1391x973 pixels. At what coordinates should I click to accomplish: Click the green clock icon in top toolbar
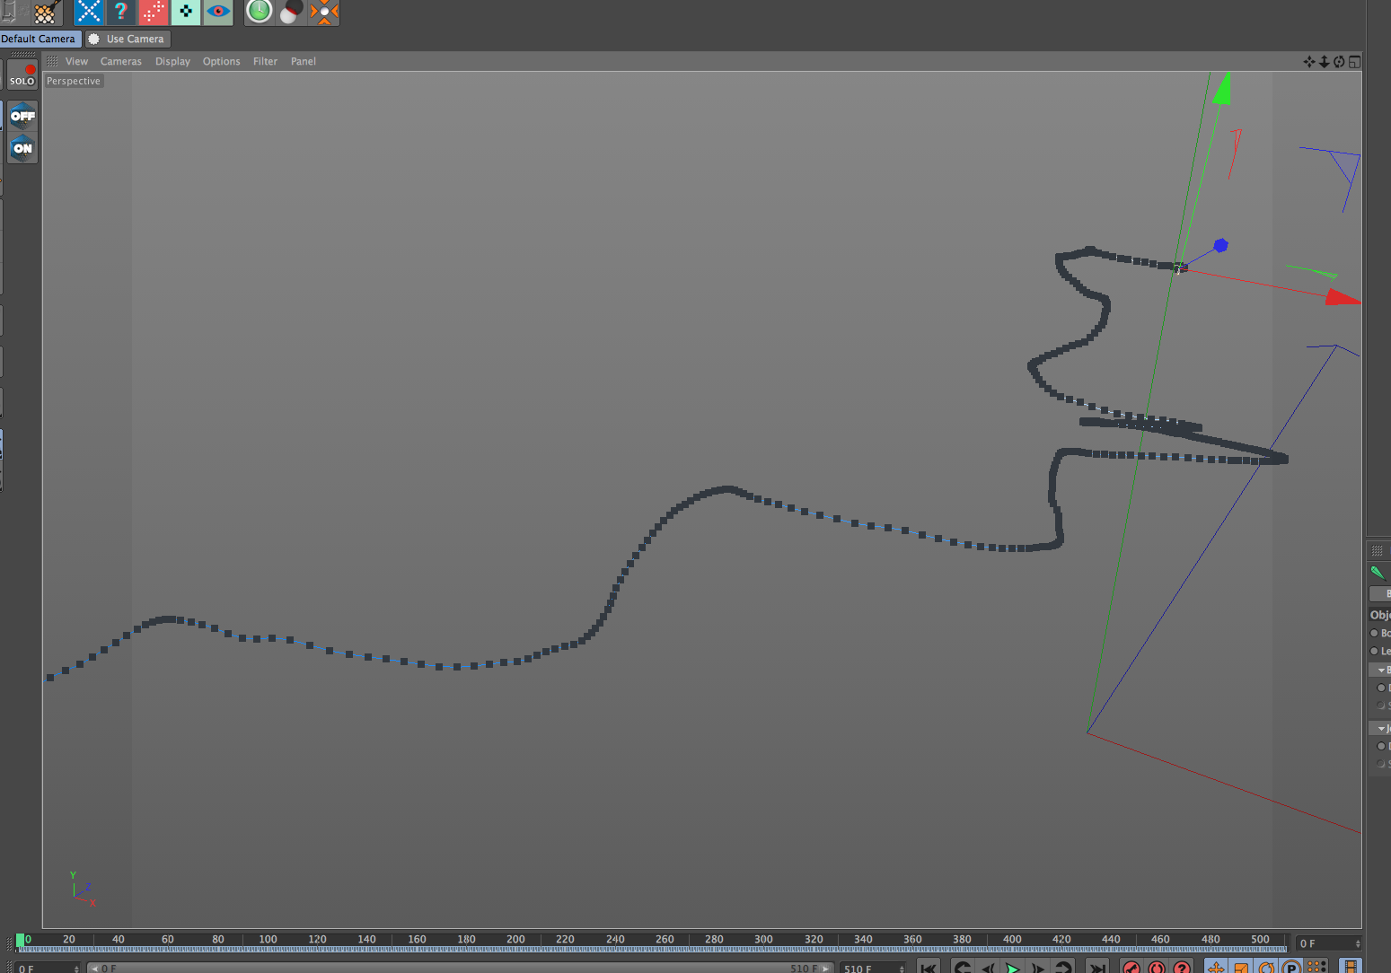point(260,12)
